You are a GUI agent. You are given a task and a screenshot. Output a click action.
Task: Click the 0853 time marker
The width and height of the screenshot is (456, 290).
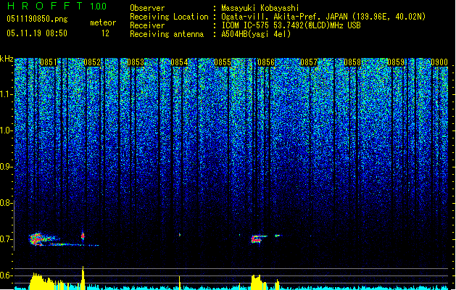coord(136,62)
